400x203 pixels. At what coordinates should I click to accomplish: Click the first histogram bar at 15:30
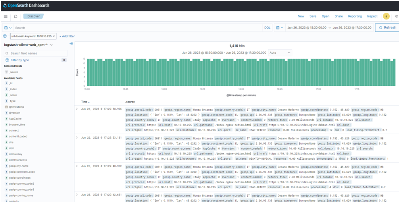click(88, 72)
